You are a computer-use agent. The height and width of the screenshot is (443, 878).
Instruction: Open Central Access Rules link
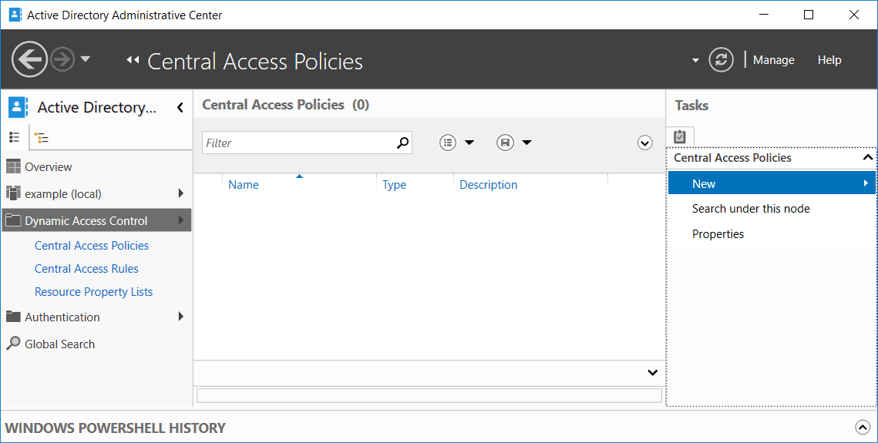click(86, 268)
